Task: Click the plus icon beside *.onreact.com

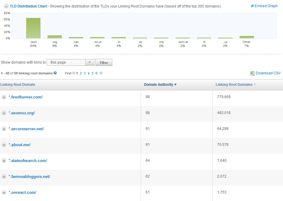Action: tap(4, 192)
